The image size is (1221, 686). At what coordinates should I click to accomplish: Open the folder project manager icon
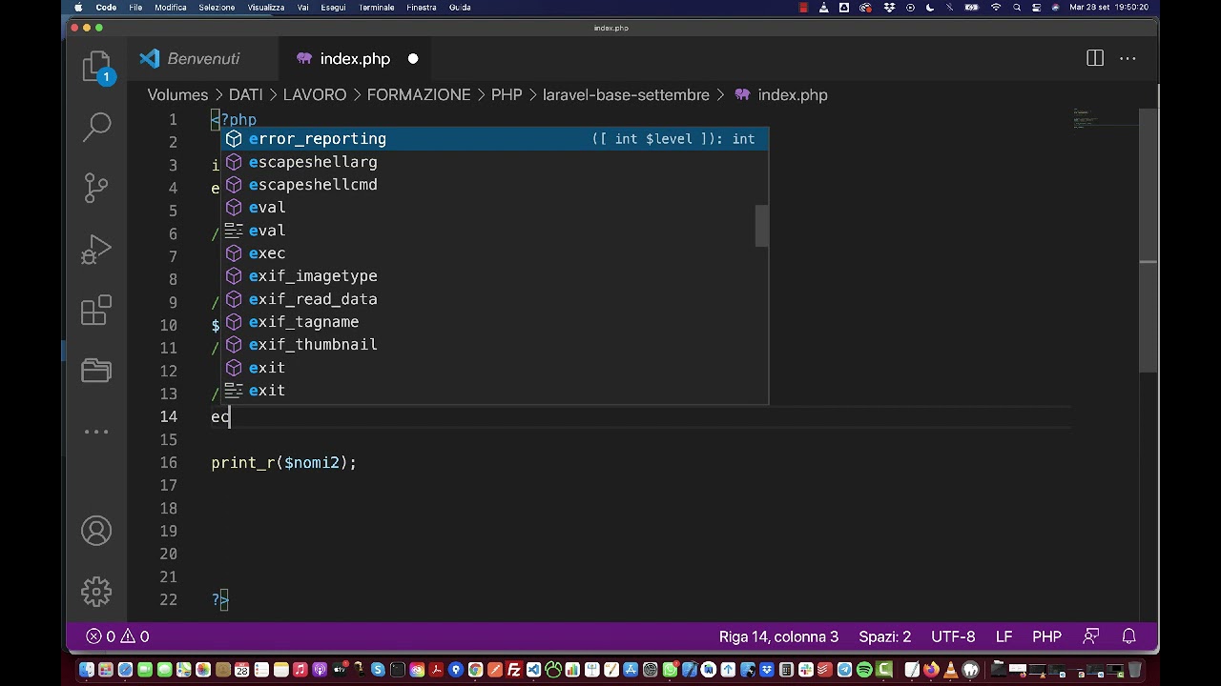click(96, 371)
